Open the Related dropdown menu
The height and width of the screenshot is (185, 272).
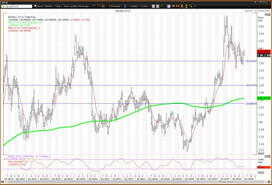[x=49, y=7]
